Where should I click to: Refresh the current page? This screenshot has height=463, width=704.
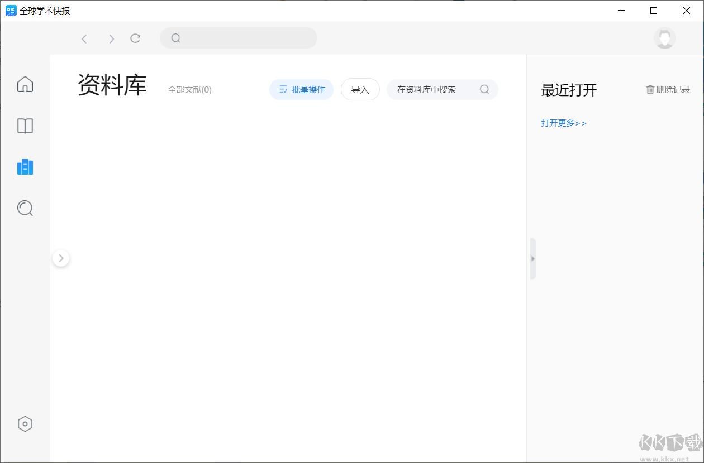click(135, 38)
